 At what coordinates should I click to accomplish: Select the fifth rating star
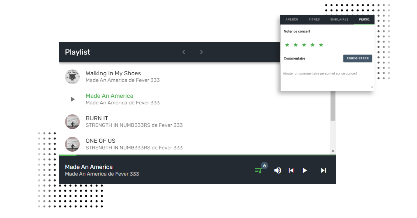[321, 45]
